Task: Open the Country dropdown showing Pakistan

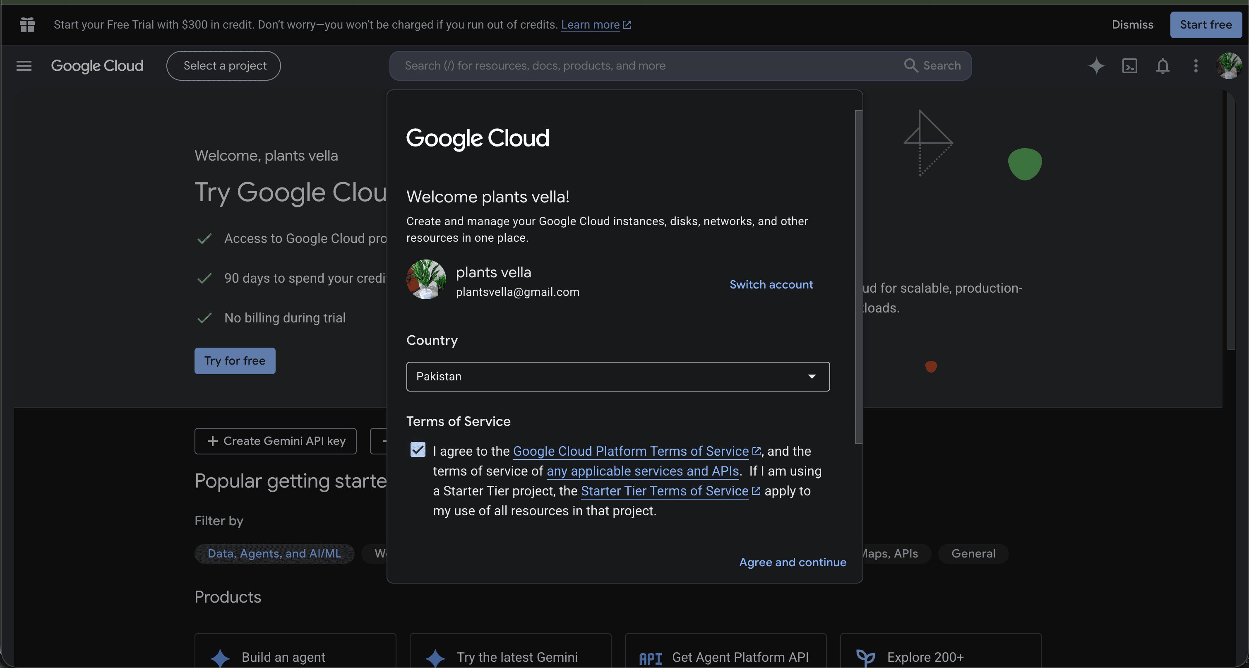Action: coord(618,376)
